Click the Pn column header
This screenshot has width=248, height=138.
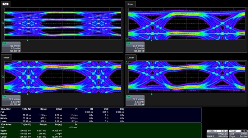point(76,124)
